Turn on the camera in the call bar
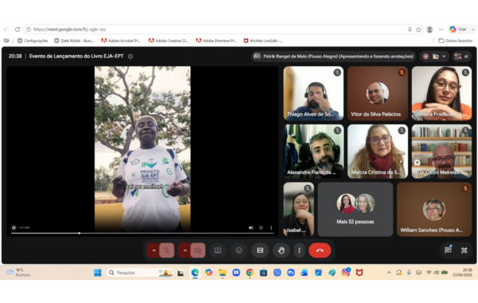Viewport: 478px width, 303px height. coord(198,250)
